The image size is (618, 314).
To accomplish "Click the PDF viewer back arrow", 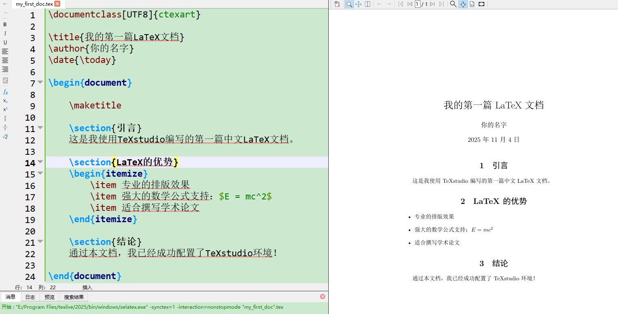I will [x=379, y=4].
